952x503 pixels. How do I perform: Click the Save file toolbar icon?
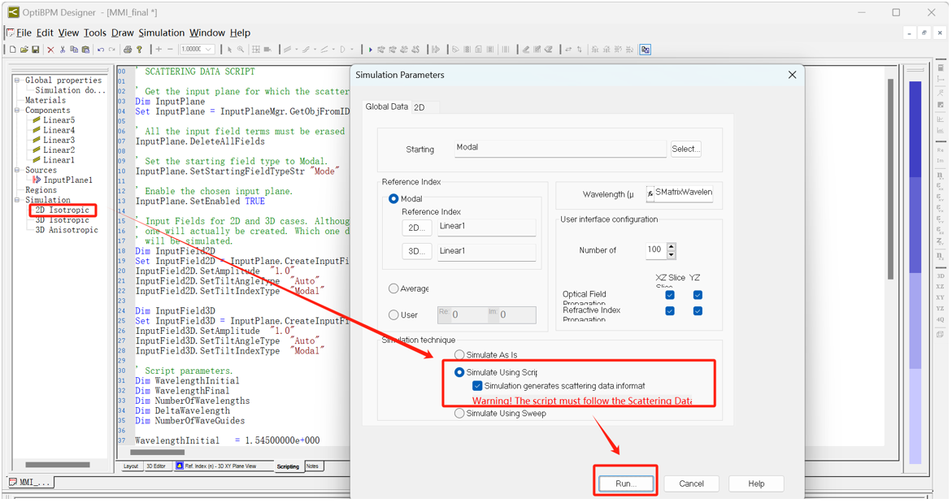(x=35, y=50)
